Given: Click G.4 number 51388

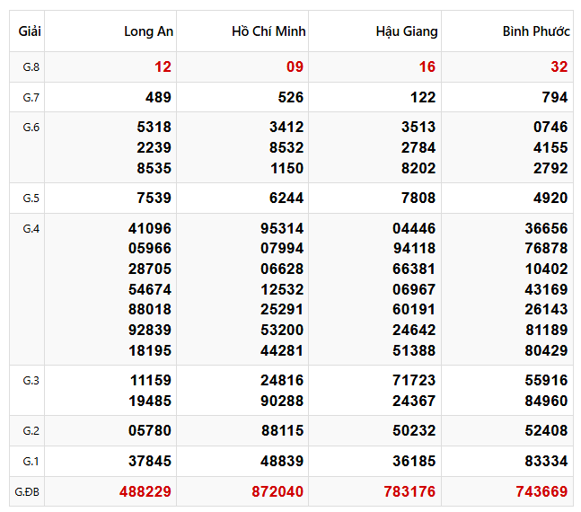Looking at the screenshot, I should tap(414, 350).
